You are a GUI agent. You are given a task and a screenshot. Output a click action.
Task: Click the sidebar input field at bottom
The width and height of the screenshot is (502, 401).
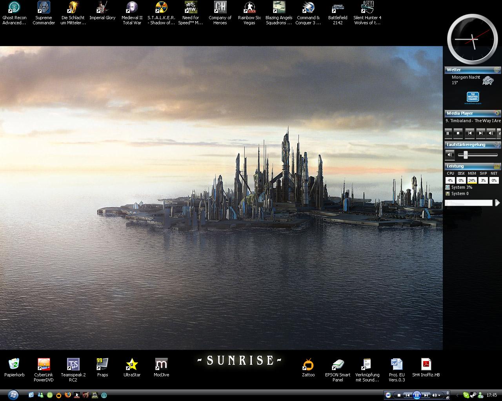[469, 203]
